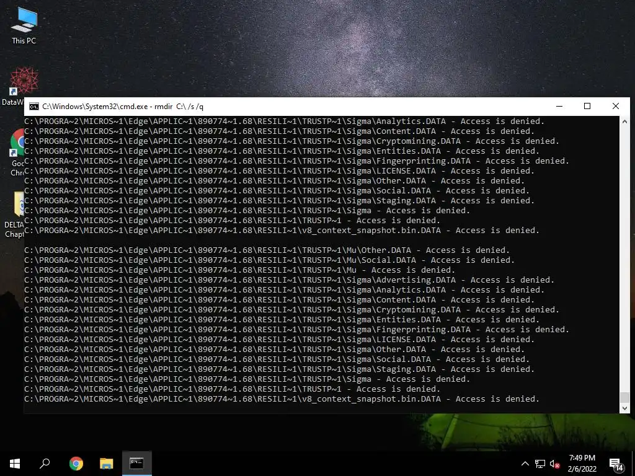This screenshot has width=635, height=476.
Task: Click the first v8_context_snapshot.bin.DATA line
Action: click(282, 231)
